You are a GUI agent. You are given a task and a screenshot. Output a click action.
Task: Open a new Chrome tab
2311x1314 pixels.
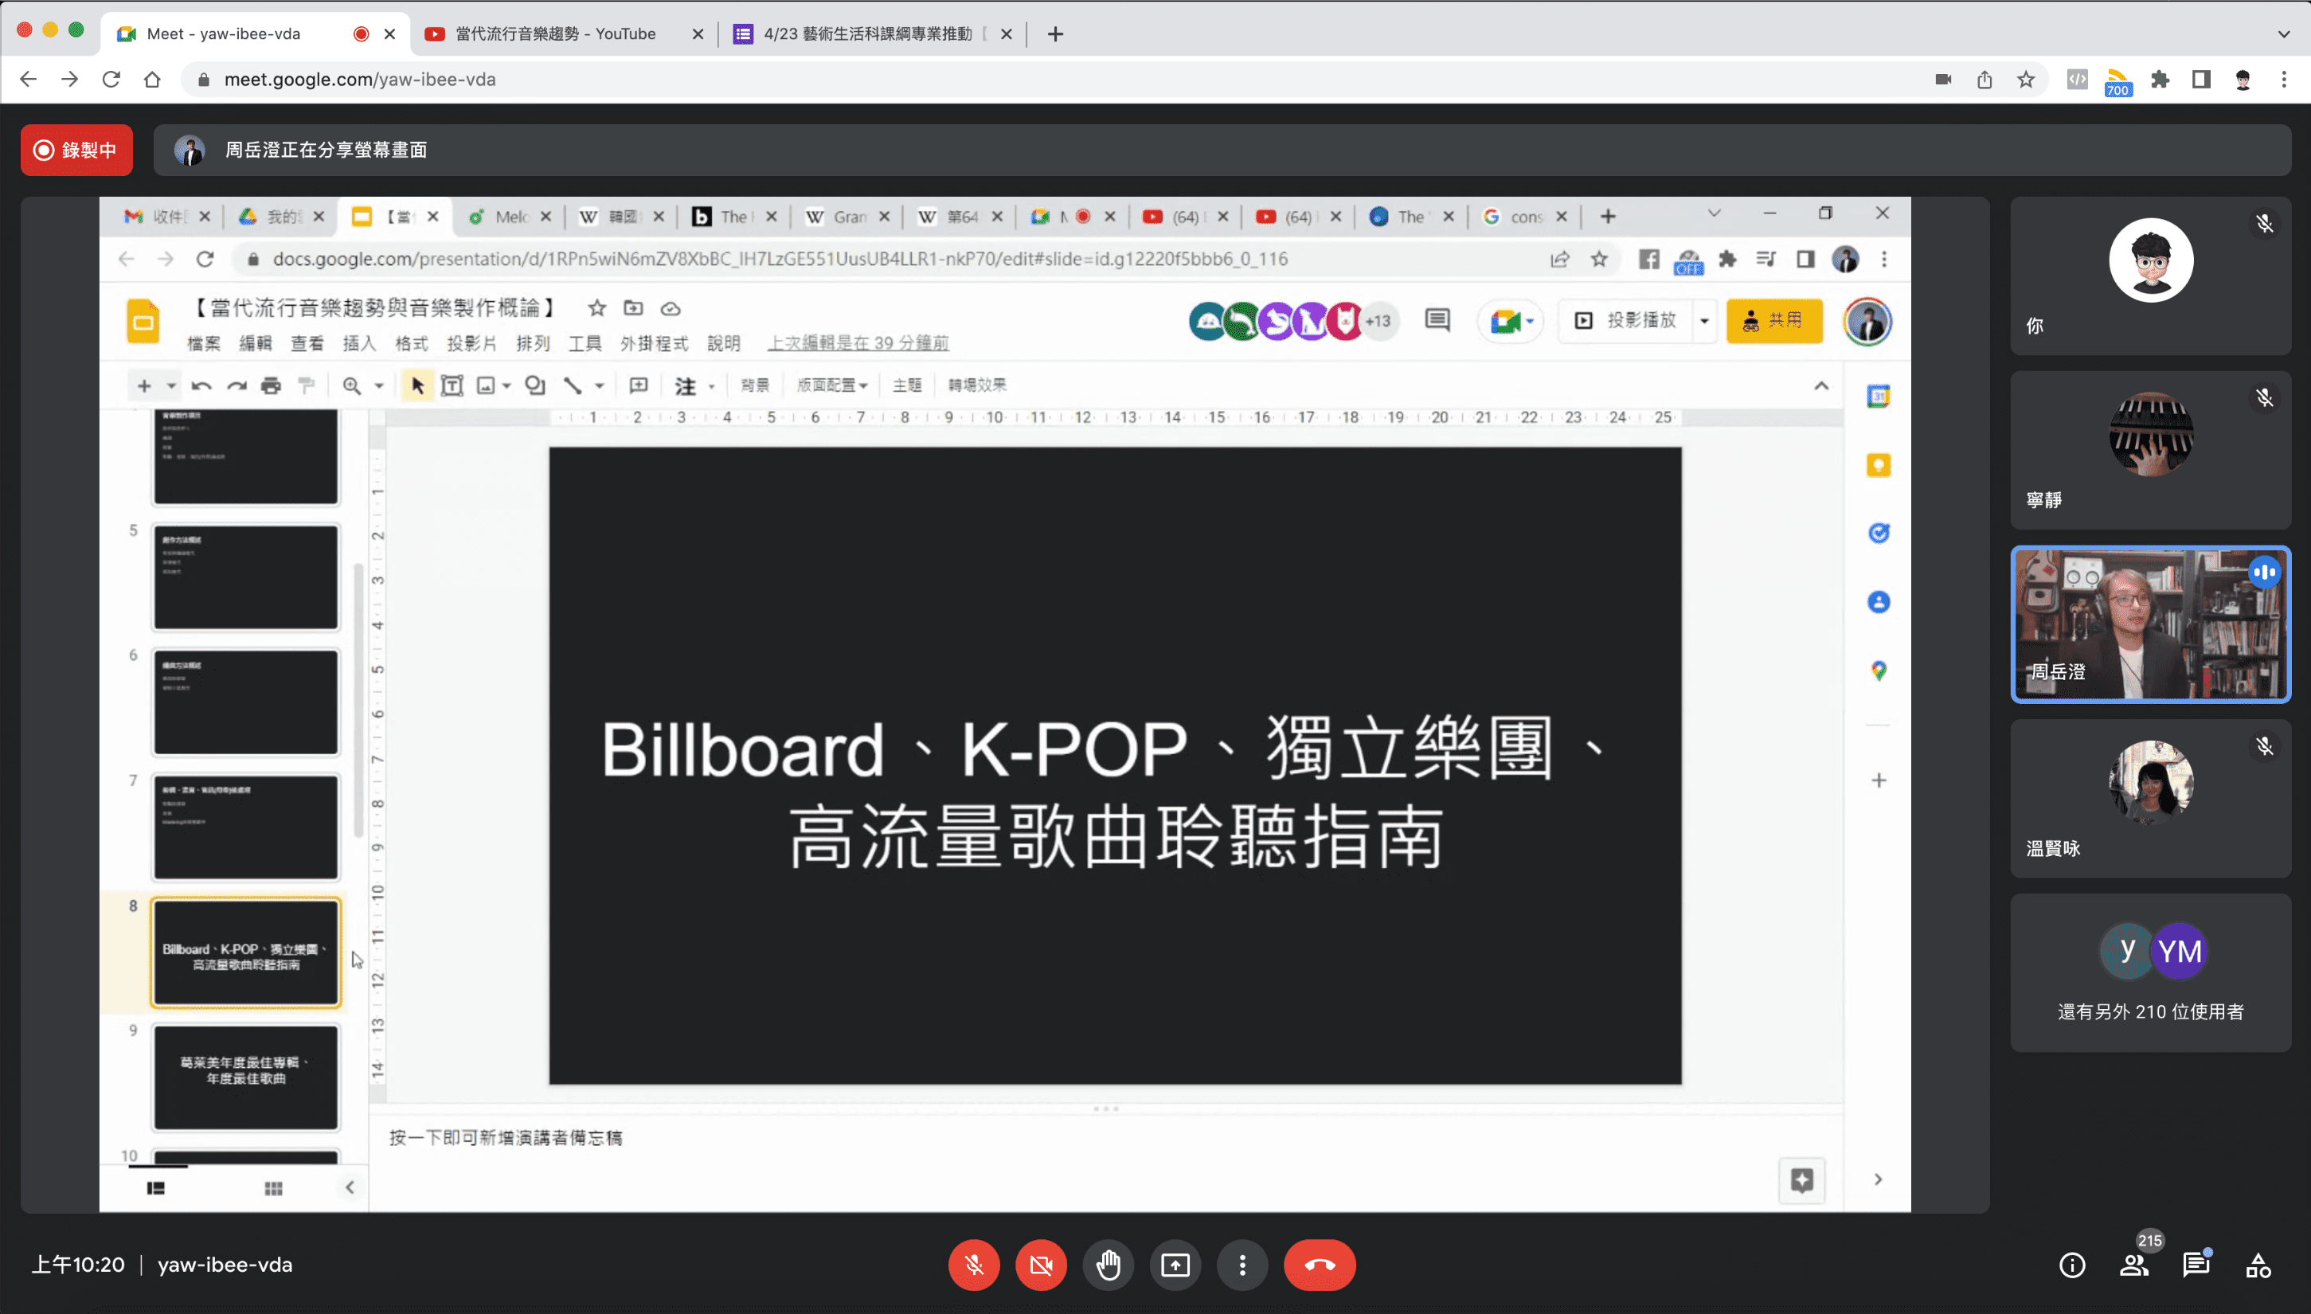(x=1055, y=34)
